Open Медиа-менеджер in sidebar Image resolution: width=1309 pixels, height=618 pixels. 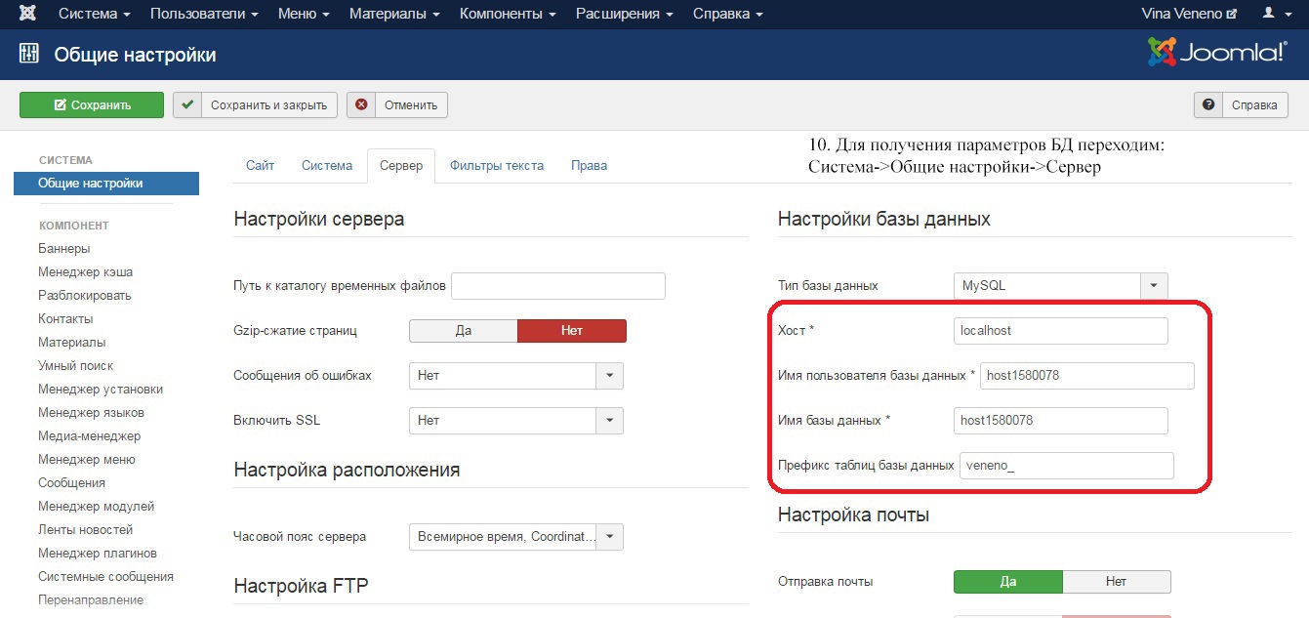coord(90,436)
